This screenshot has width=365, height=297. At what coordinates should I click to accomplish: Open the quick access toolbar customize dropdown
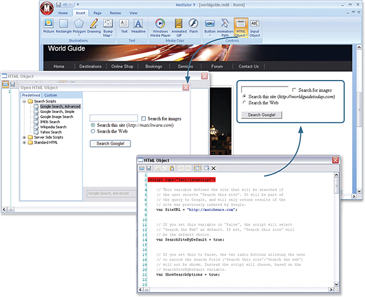pyautogui.click(x=78, y=4)
